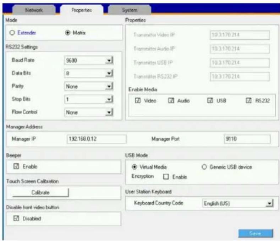Click the Disable front video button label
This screenshot has height=241, width=280.
point(33,207)
